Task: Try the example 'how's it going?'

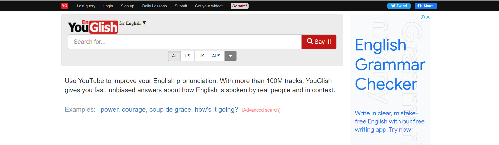Action: (216, 110)
